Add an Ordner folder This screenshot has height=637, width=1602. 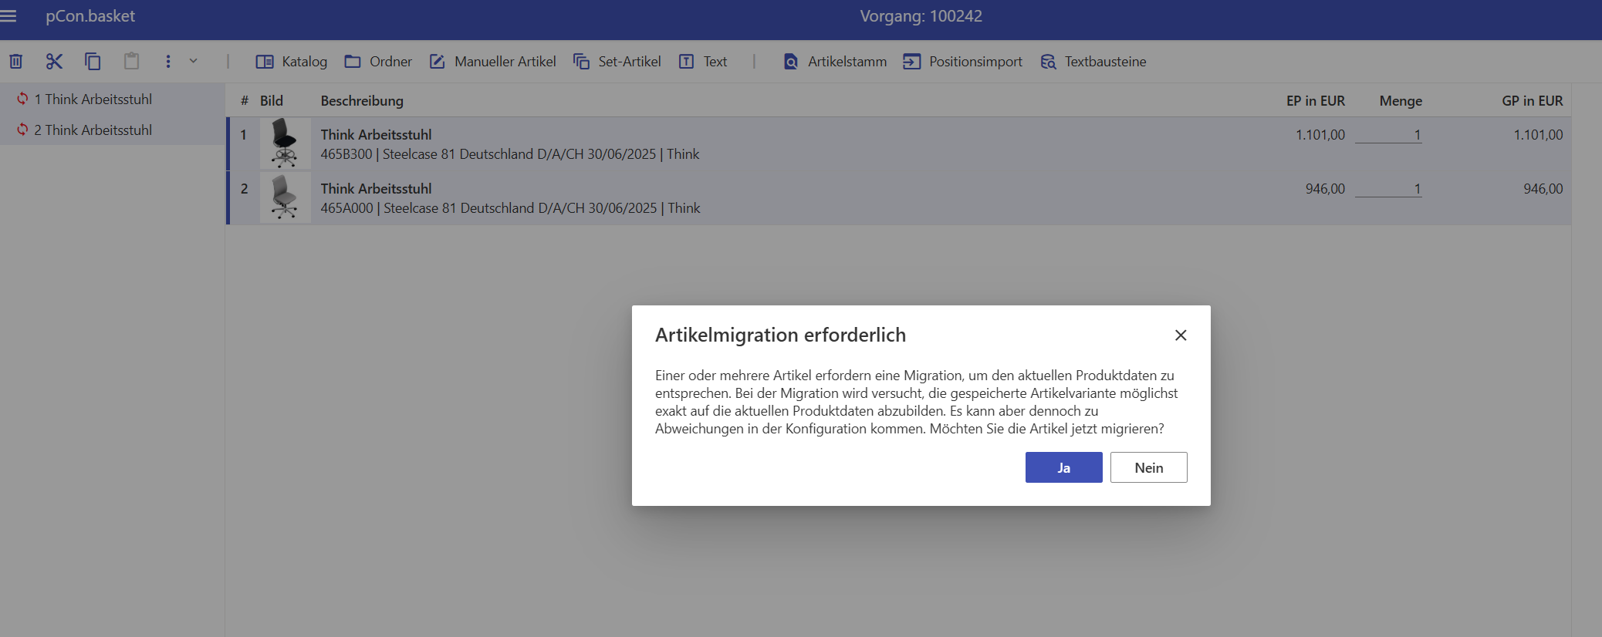coord(378,62)
